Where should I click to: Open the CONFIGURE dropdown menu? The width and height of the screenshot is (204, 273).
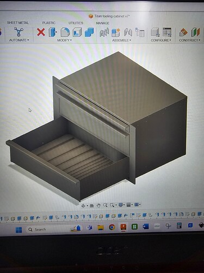(161, 40)
